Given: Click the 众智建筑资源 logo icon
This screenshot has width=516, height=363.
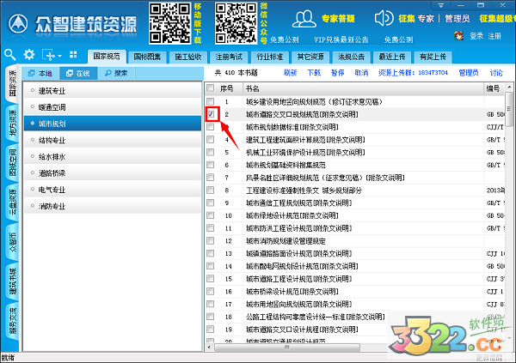Looking at the screenshot, I should (x=18, y=24).
